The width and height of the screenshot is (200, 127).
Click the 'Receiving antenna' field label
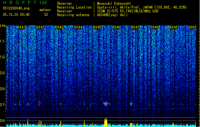tap(73, 15)
